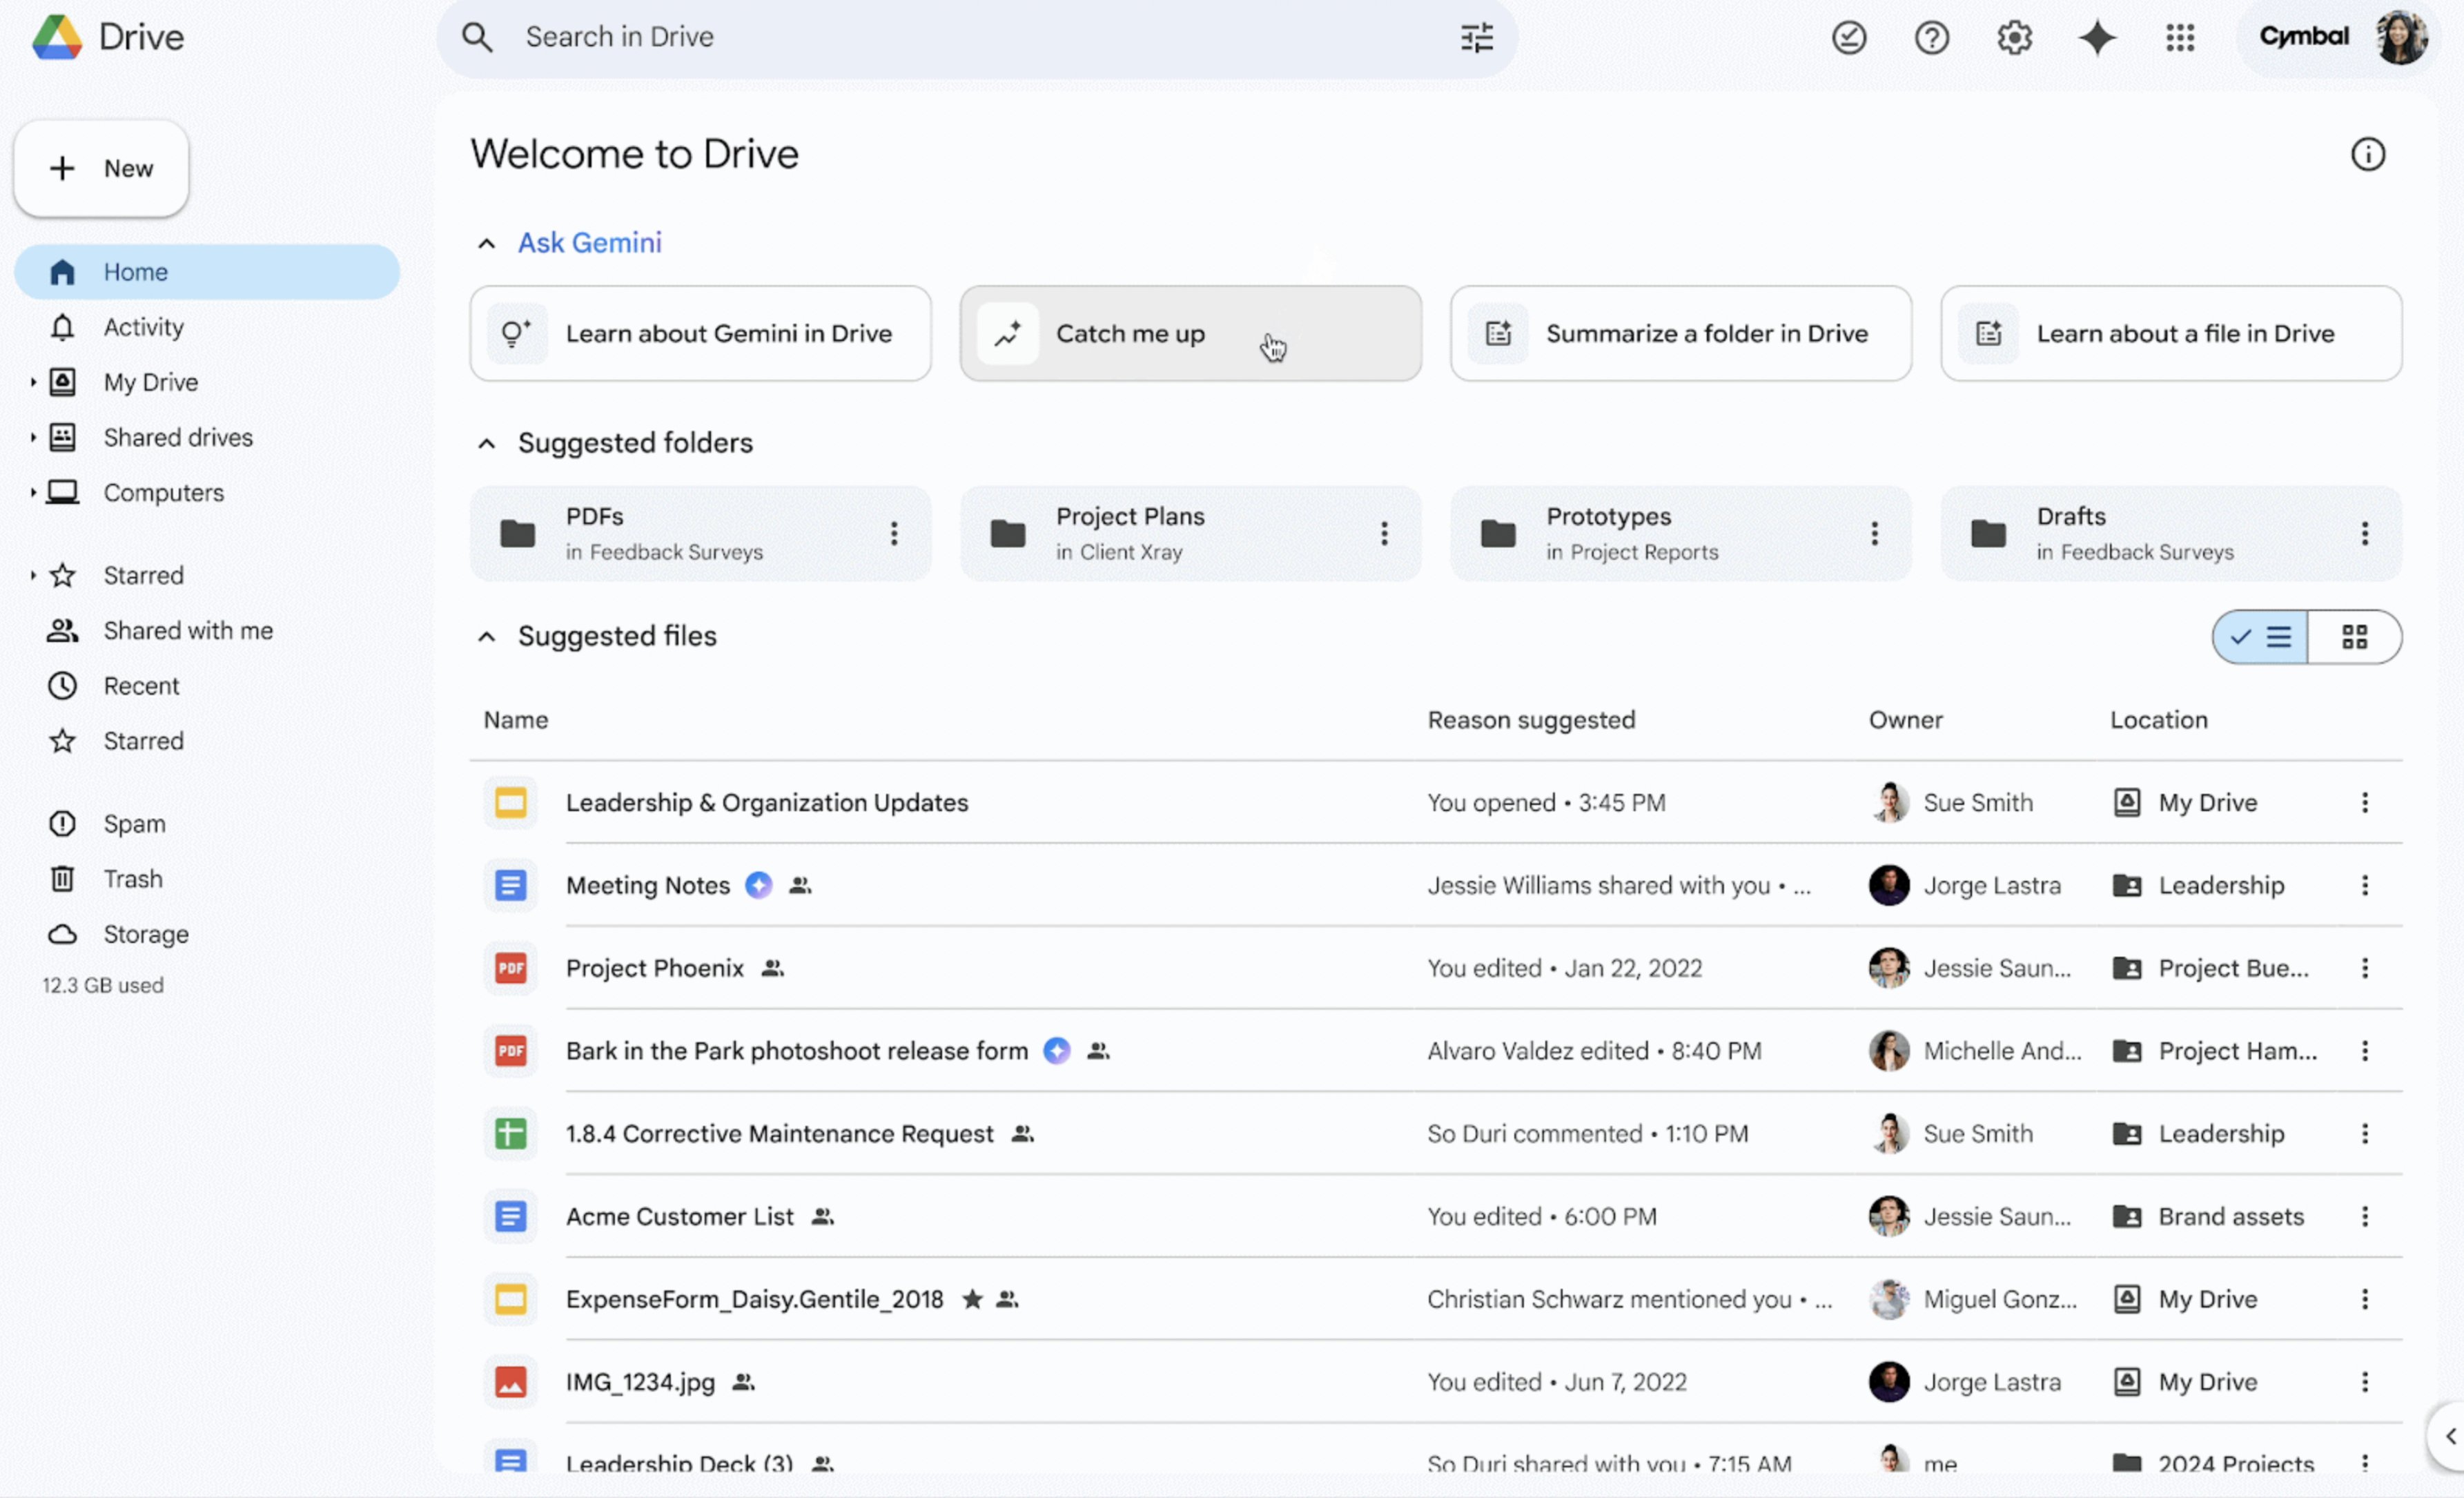Expand the My Drive tree in the sidebar

pyautogui.click(x=33, y=382)
